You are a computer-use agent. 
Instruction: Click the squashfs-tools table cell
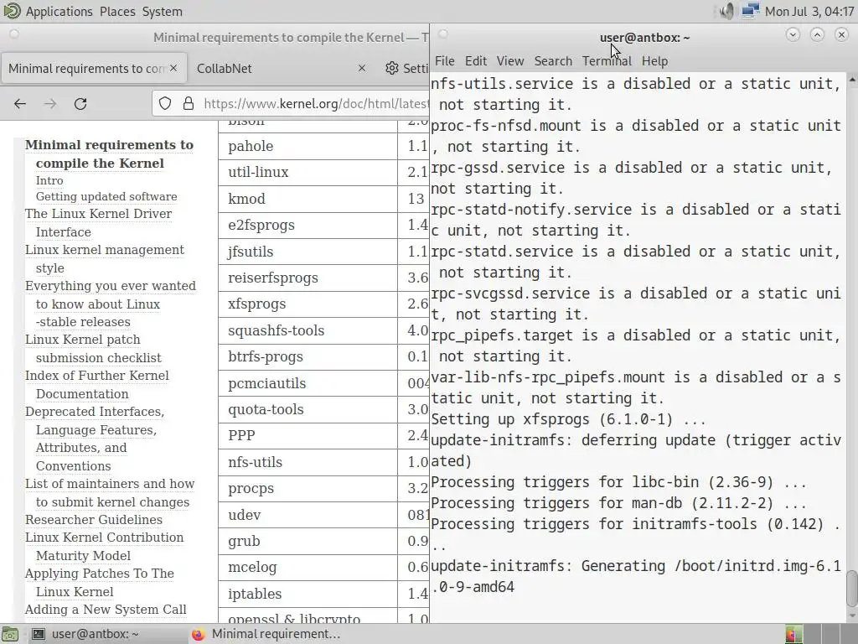tap(308, 330)
